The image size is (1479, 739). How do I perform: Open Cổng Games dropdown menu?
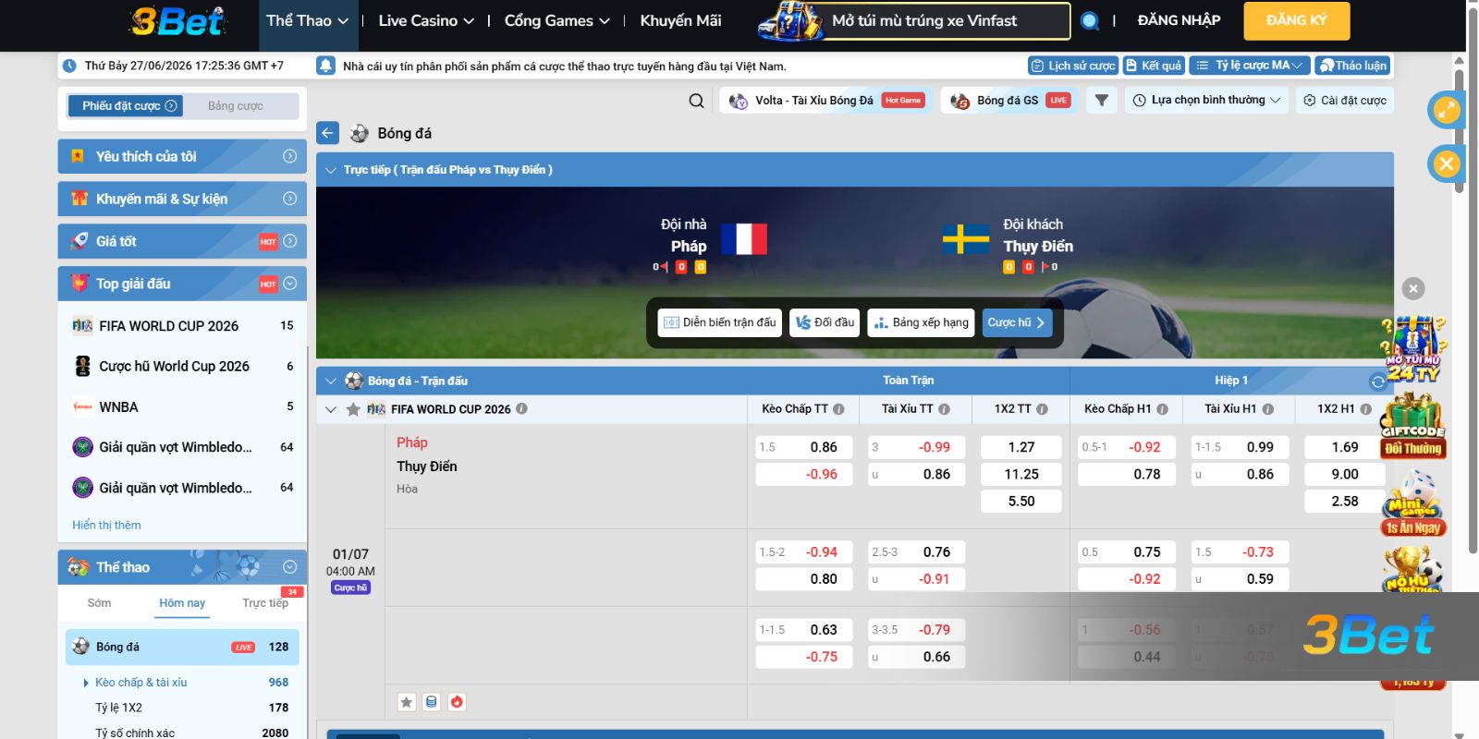click(x=556, y=20)
